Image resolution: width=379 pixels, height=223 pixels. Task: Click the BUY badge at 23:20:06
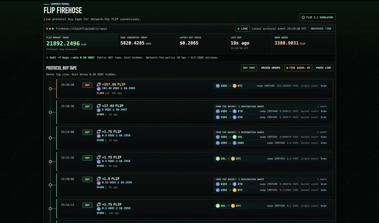(x=87, y=179)
